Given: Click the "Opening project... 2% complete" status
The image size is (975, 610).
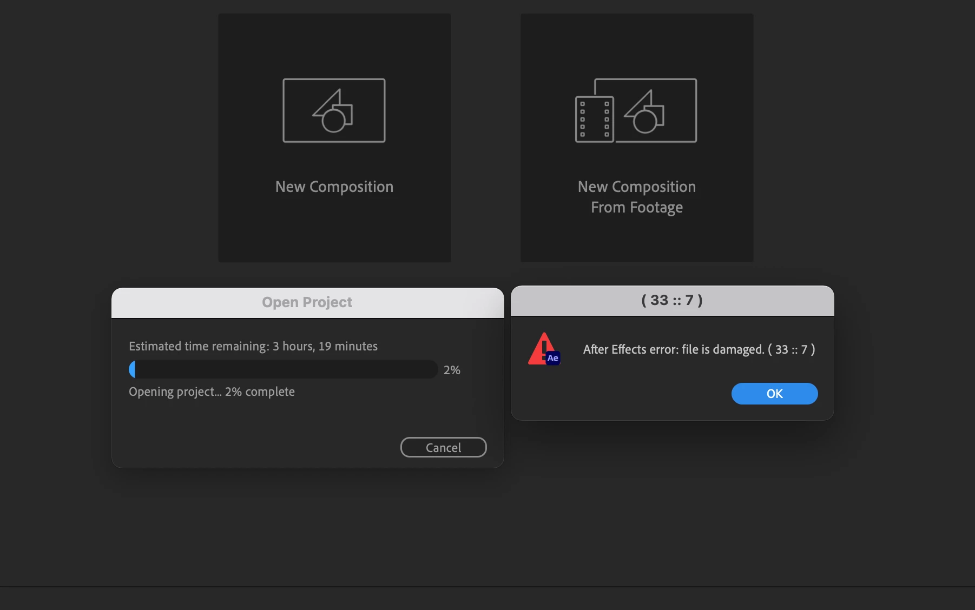Looking at the screenshot, I should 212,392.
